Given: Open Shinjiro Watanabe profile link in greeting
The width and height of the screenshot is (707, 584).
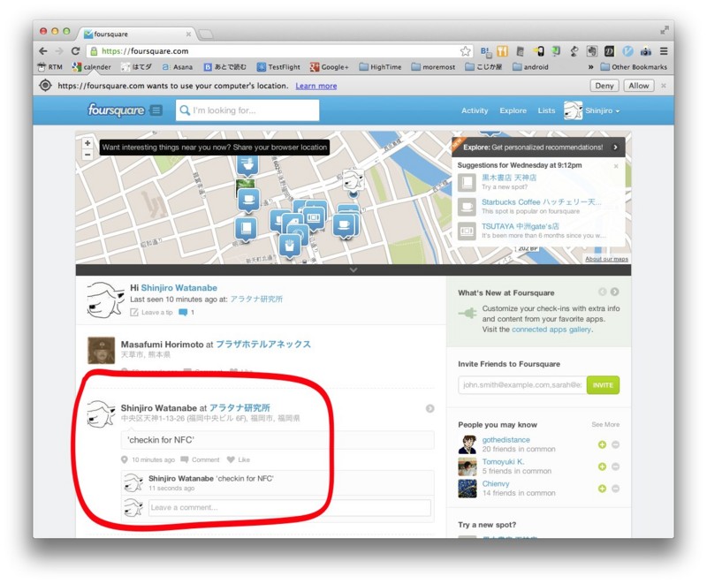Looking at the screenshot, I should pyautogui.click(x=179, y=287).
